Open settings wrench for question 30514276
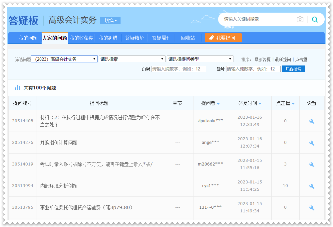The width and height of the screenshot is (333, 227). point(312,143)
